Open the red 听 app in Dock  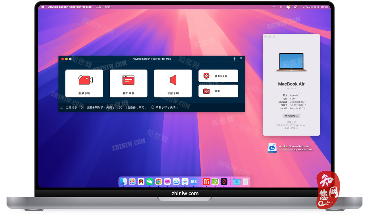click(206, 182)
